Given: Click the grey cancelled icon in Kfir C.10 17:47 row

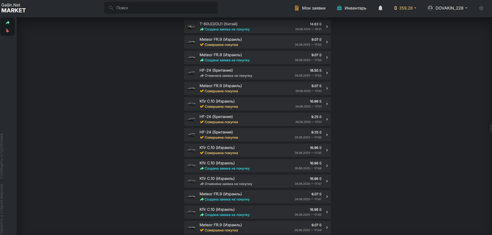Looking at the screenshot, I should [202, 184].
